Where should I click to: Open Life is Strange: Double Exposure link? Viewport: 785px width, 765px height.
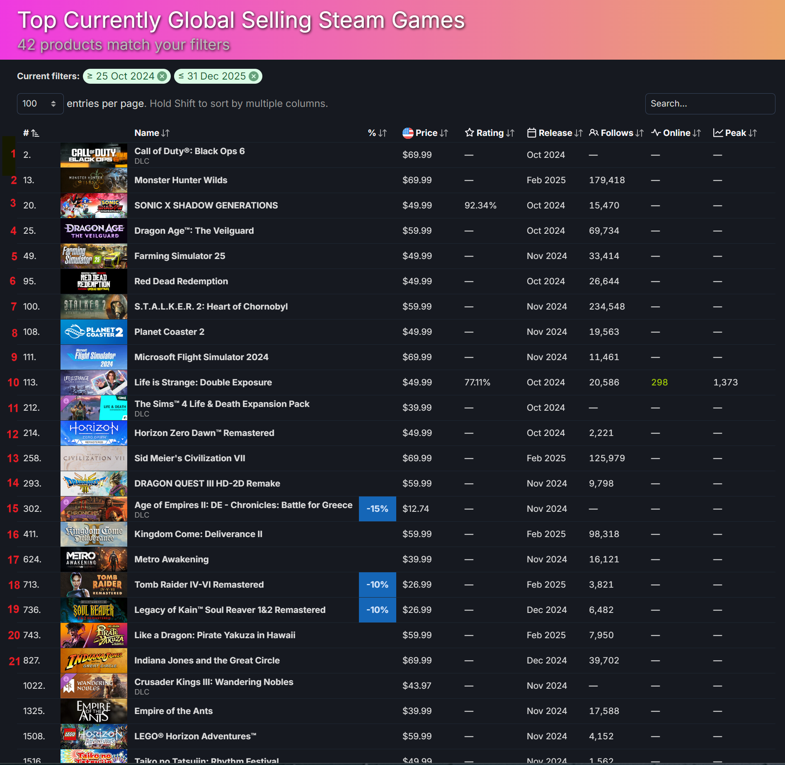tap(203, 382)
